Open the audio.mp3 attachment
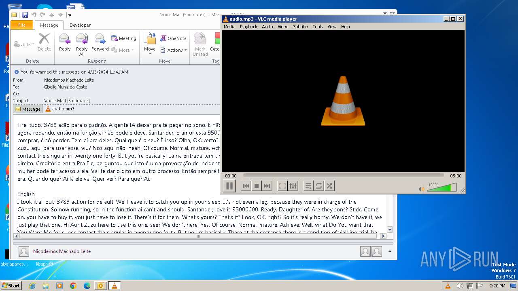The height and width of the screenshot is (291, 518). point(60,109)
